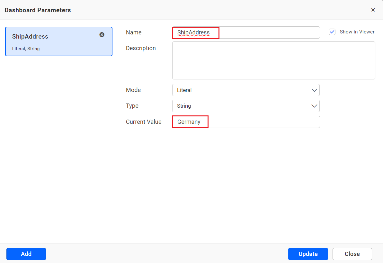
Task: Click the Type dropdown chevron icon
Action: click(314, 106)
